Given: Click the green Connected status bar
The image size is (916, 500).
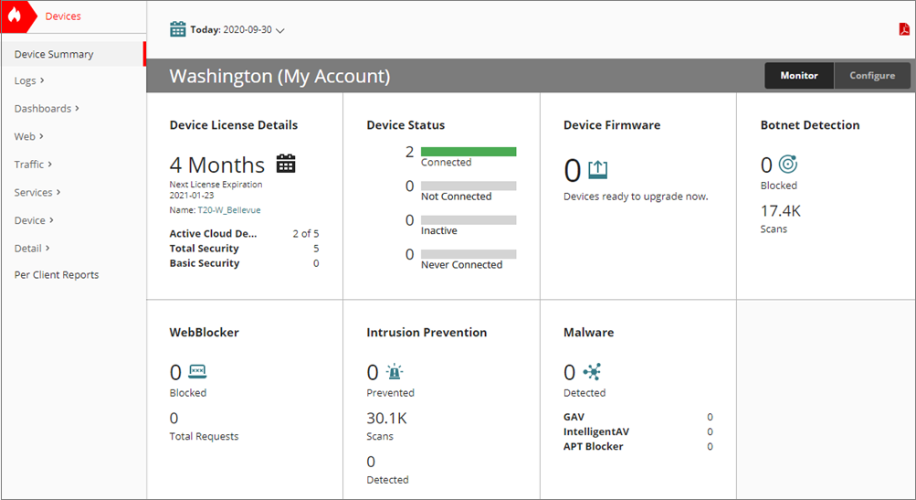Looking at the screenshot, I should 469,152.
